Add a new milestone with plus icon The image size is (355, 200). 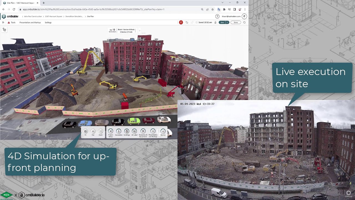[140, 31]
